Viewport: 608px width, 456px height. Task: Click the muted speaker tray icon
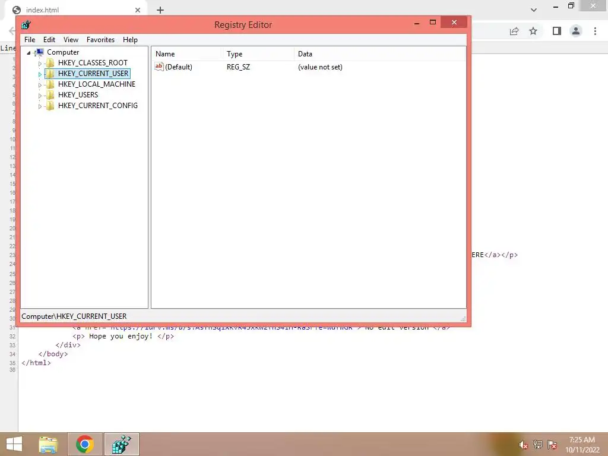(524, 445)
